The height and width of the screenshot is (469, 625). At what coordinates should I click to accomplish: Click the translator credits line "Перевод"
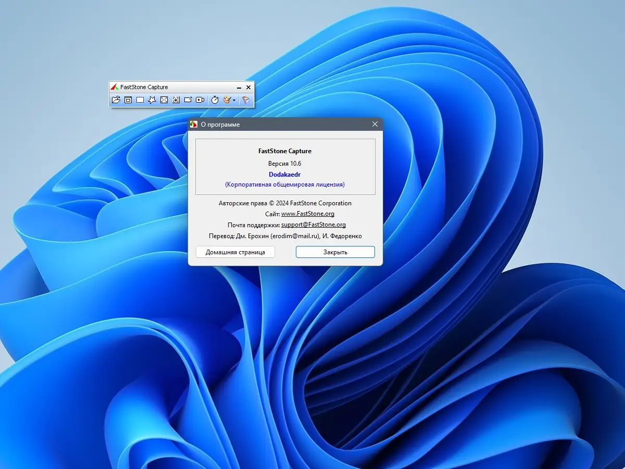click(285, 236)
